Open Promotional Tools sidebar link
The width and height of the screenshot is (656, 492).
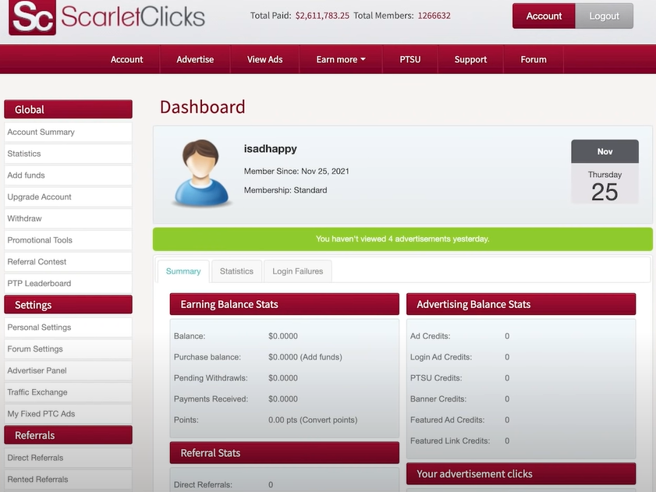pyautogui.click(x=68, y=240)
